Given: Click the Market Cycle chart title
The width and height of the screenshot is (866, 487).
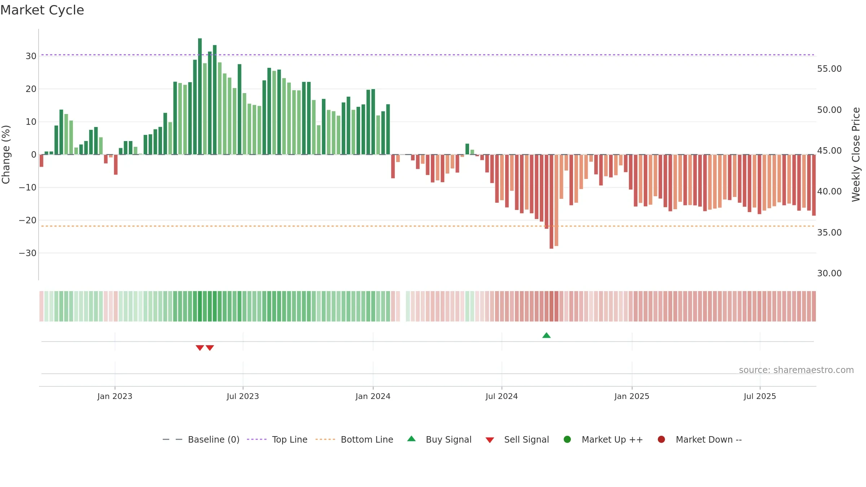Looking at the screenshot, I should pos(42,10).
